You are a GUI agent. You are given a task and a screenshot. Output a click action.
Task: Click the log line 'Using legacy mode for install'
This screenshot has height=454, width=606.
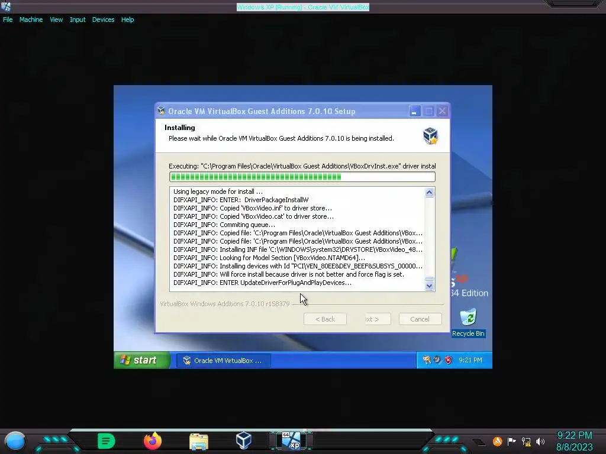[218, 192]
